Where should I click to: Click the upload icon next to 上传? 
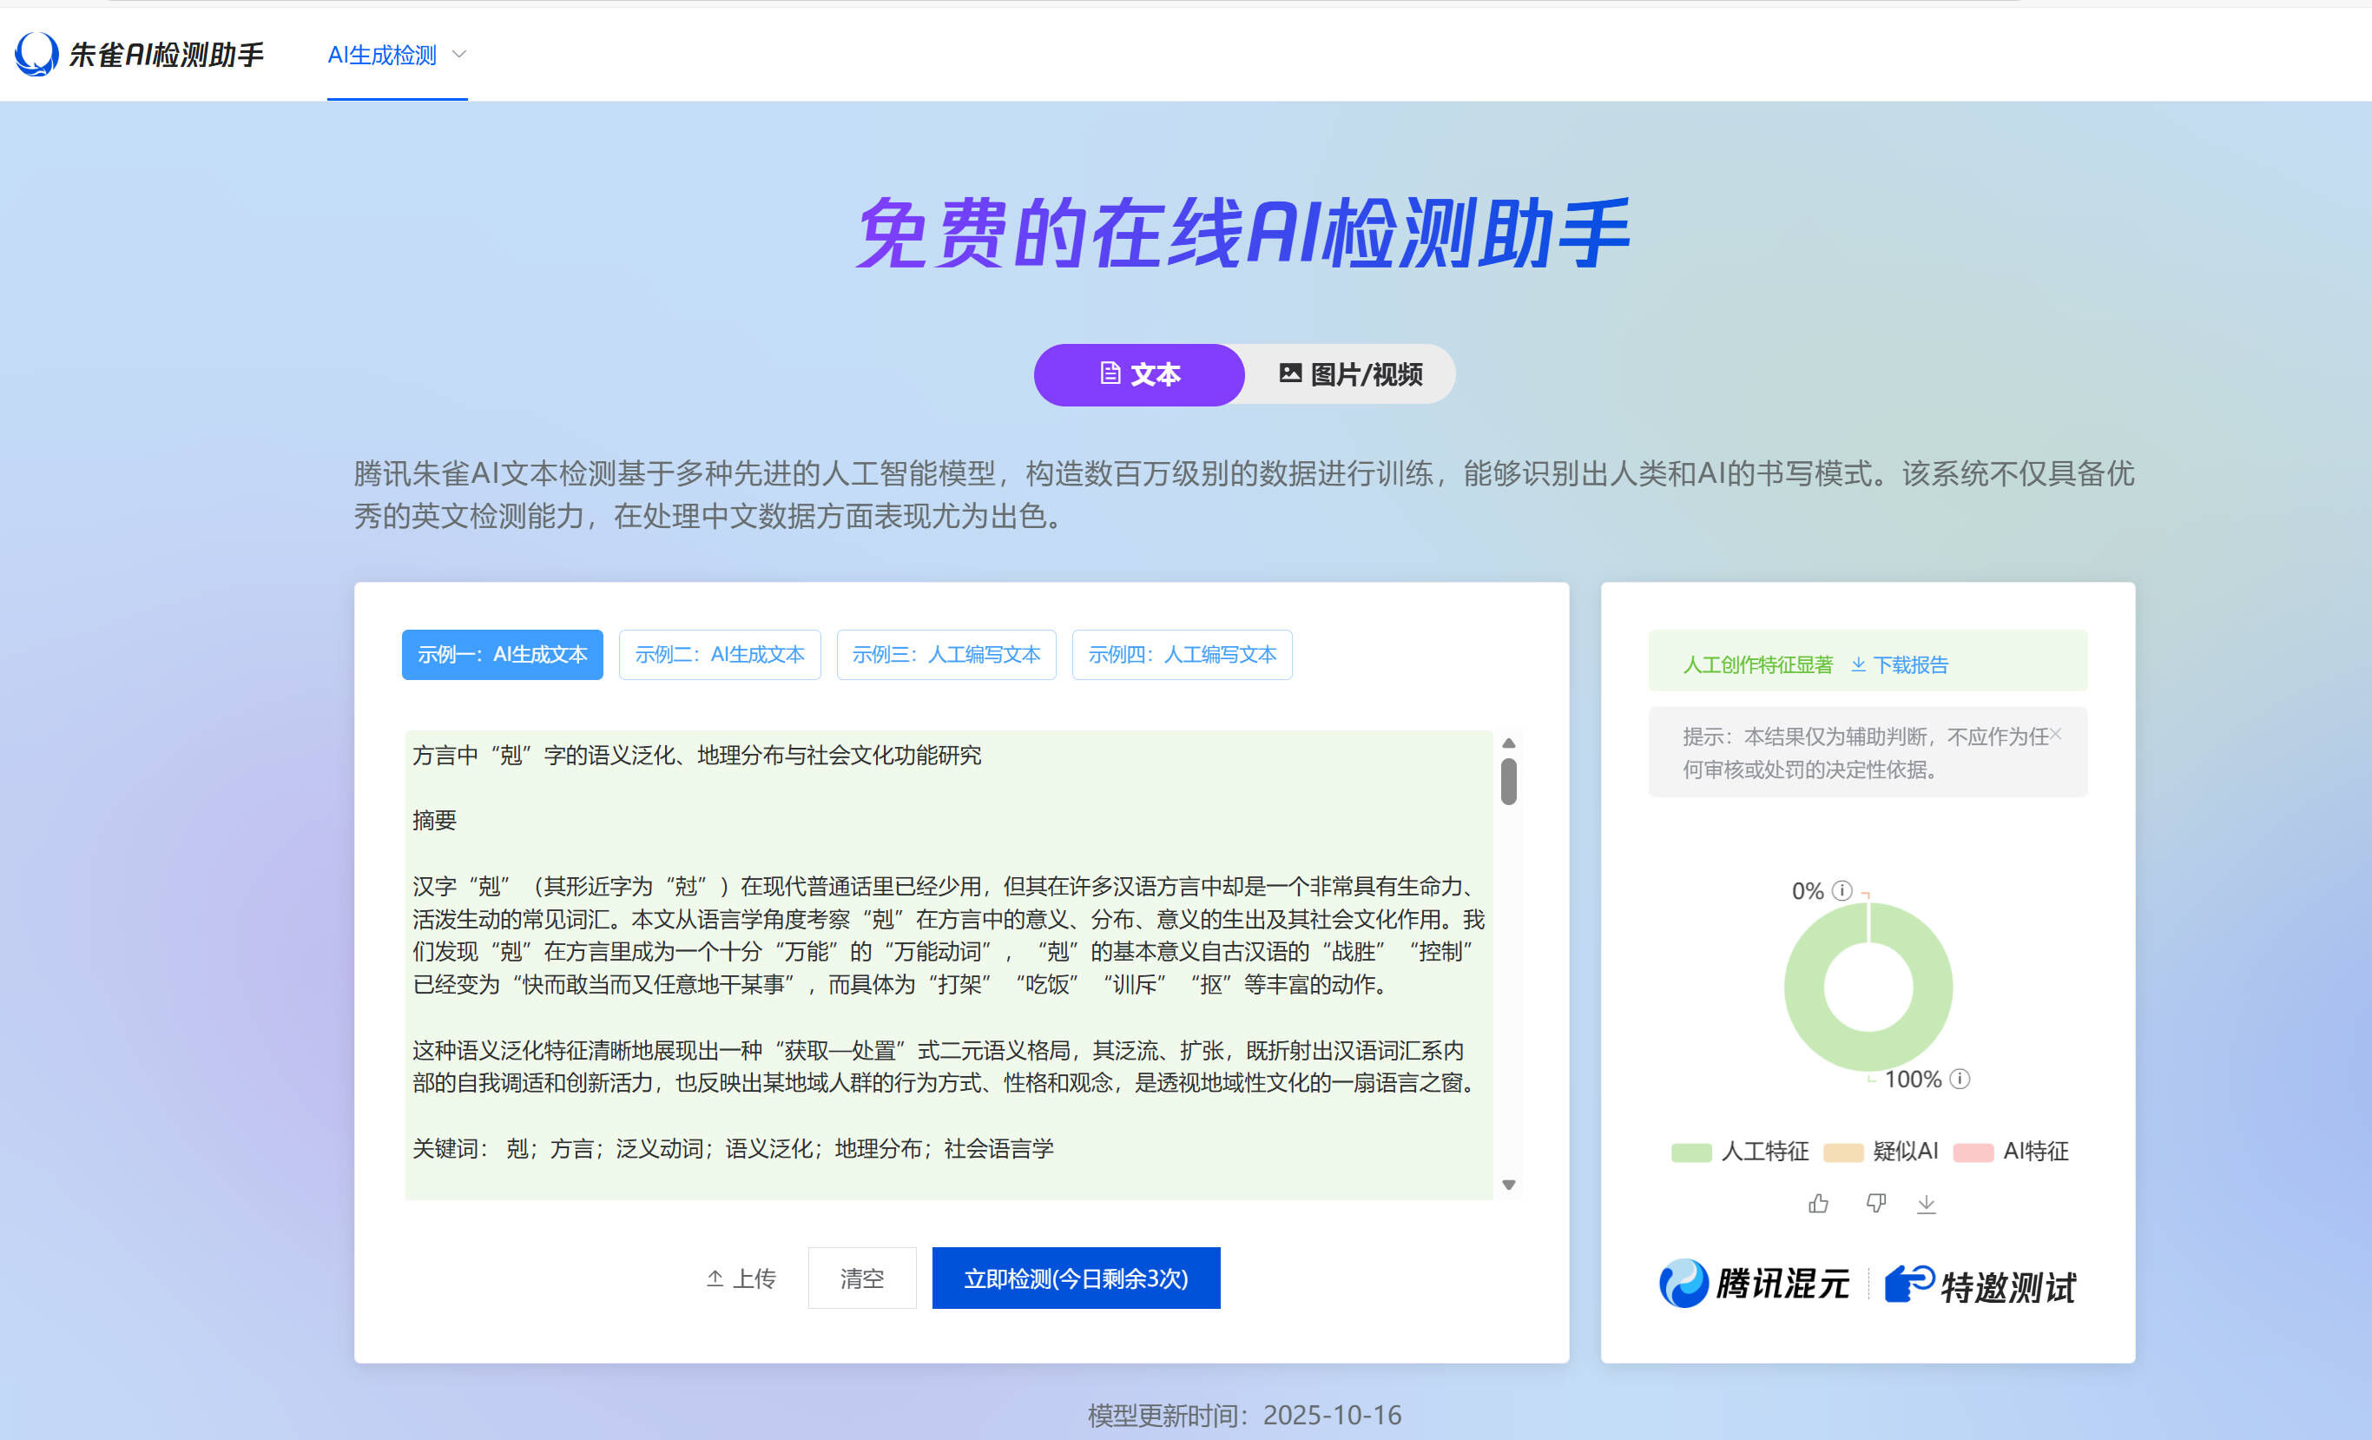tap(715, 1278)
